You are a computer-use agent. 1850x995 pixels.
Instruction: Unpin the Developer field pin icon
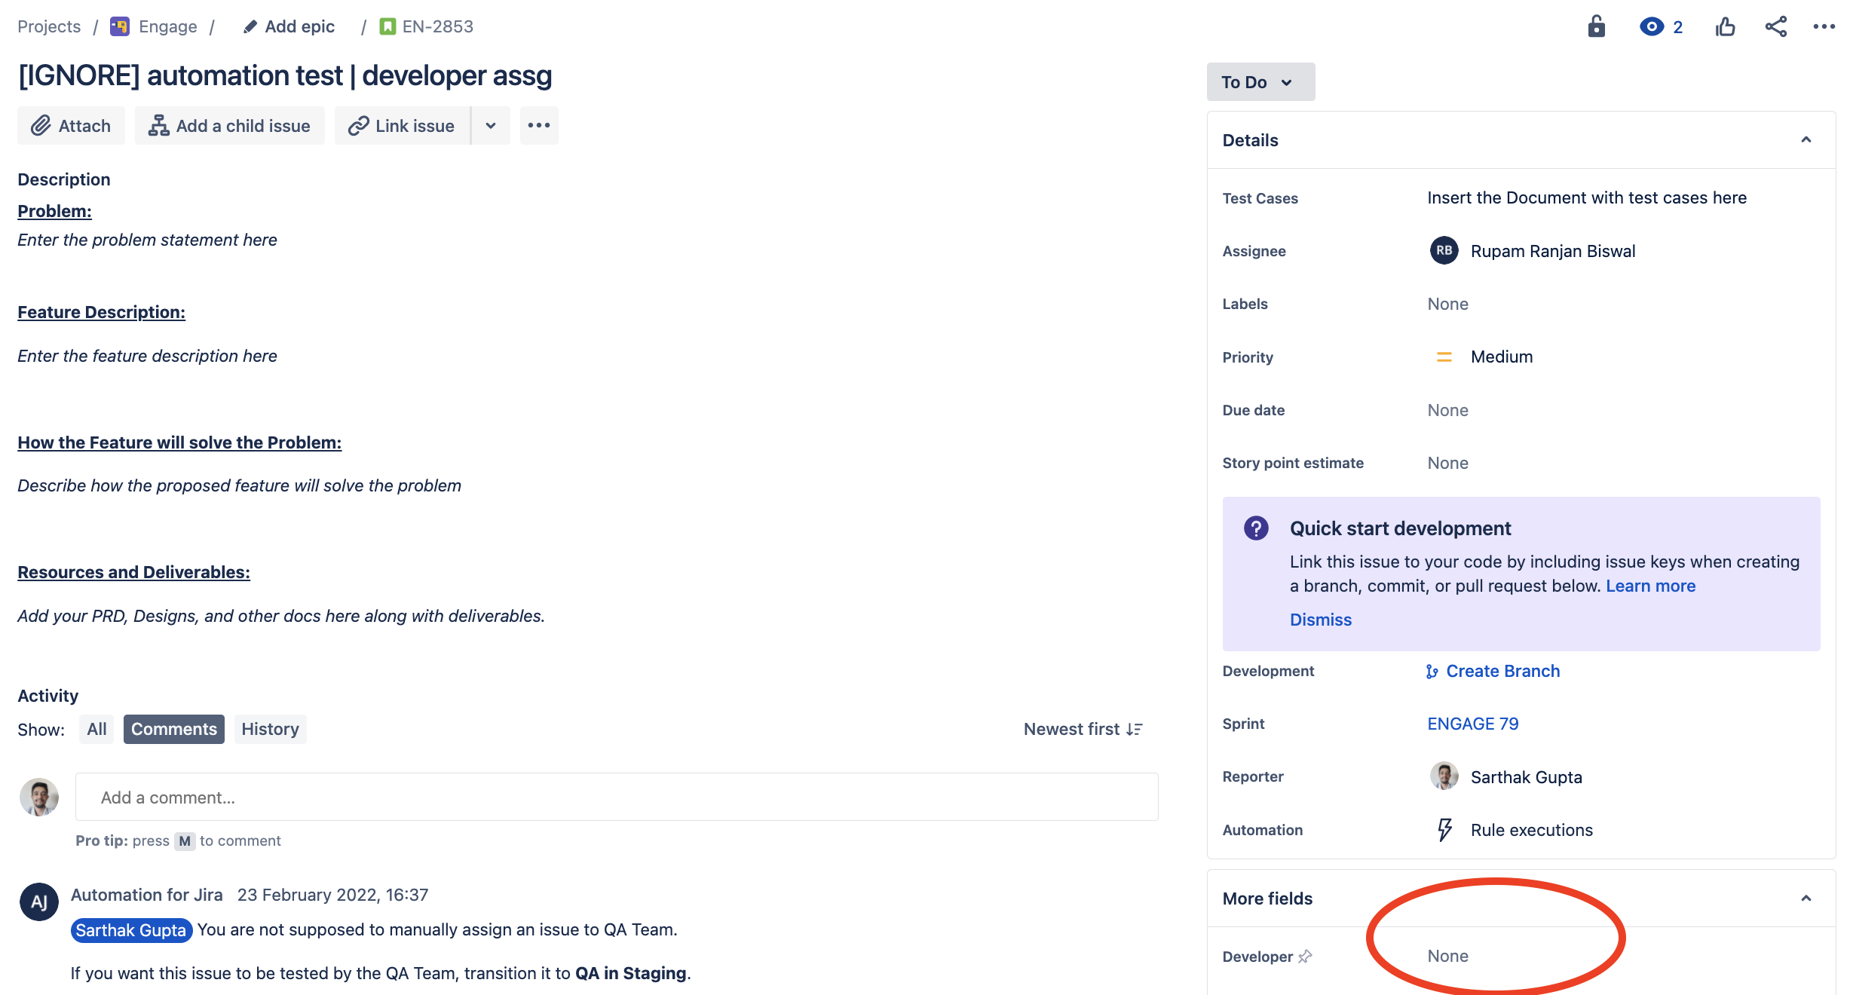point(1305,956)
